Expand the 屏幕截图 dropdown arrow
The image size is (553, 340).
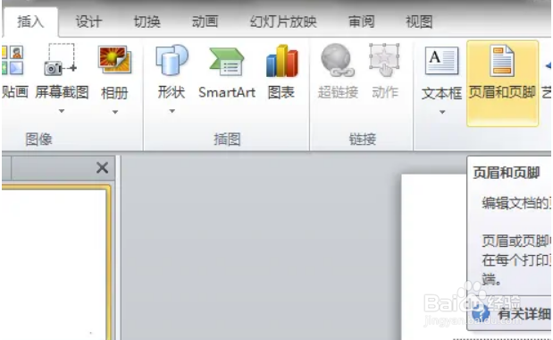[x=62, y=111]
